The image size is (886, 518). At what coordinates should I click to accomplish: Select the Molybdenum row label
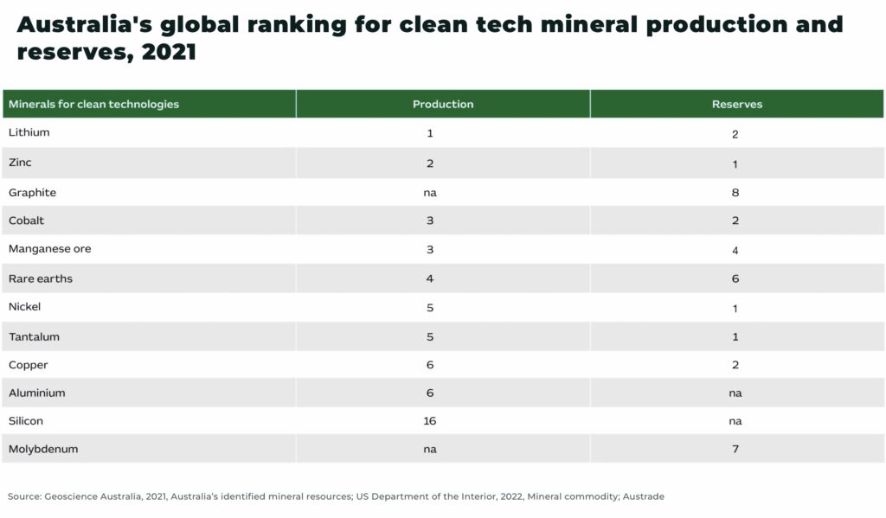[43, 449]
